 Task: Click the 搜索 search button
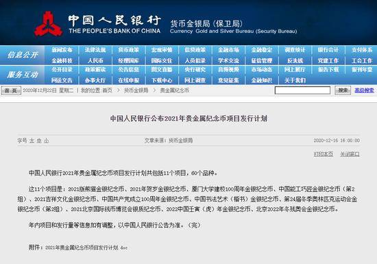pyautogui.click(x=343, y=90)
